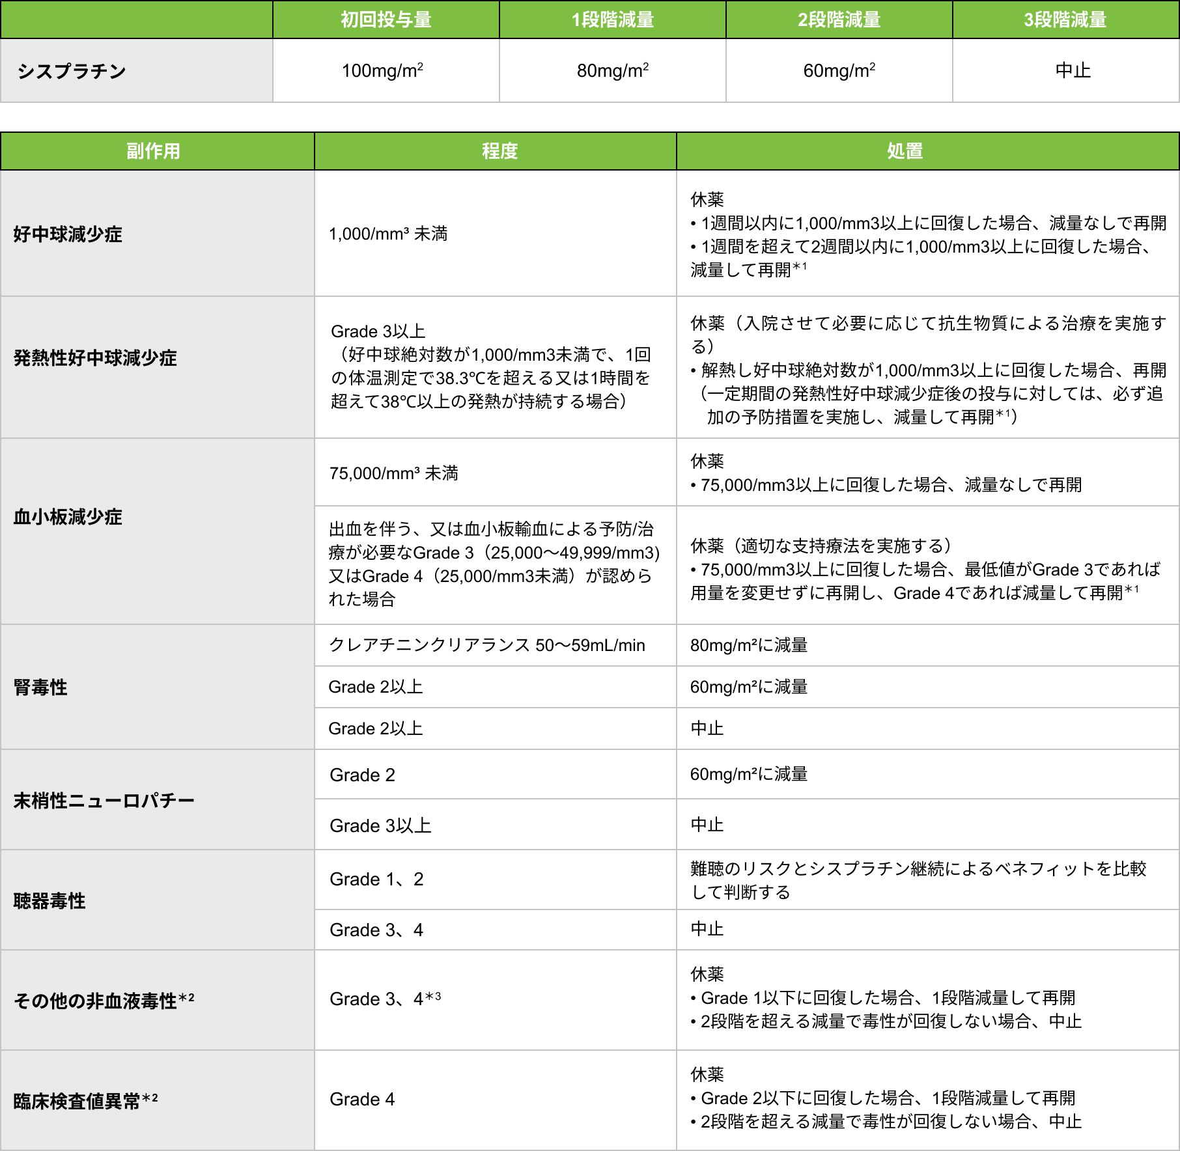Click the 初回投与量 column header

(x=386, y=20)
